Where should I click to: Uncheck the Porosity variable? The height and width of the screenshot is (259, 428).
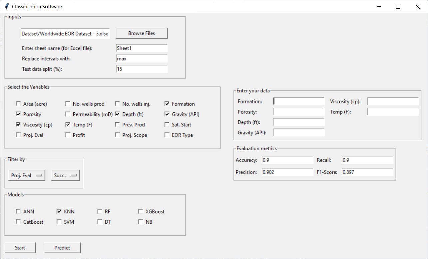pos(18,114)
